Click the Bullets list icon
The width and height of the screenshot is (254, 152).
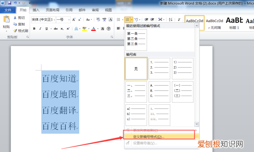pos(119,19)
